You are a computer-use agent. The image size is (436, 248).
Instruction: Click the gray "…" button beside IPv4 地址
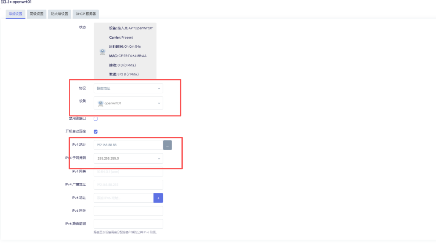167,145
